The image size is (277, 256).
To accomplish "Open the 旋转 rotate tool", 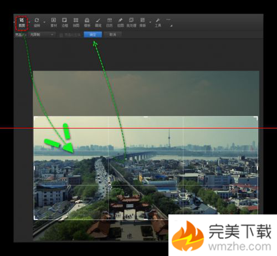I will click(37, 23).
